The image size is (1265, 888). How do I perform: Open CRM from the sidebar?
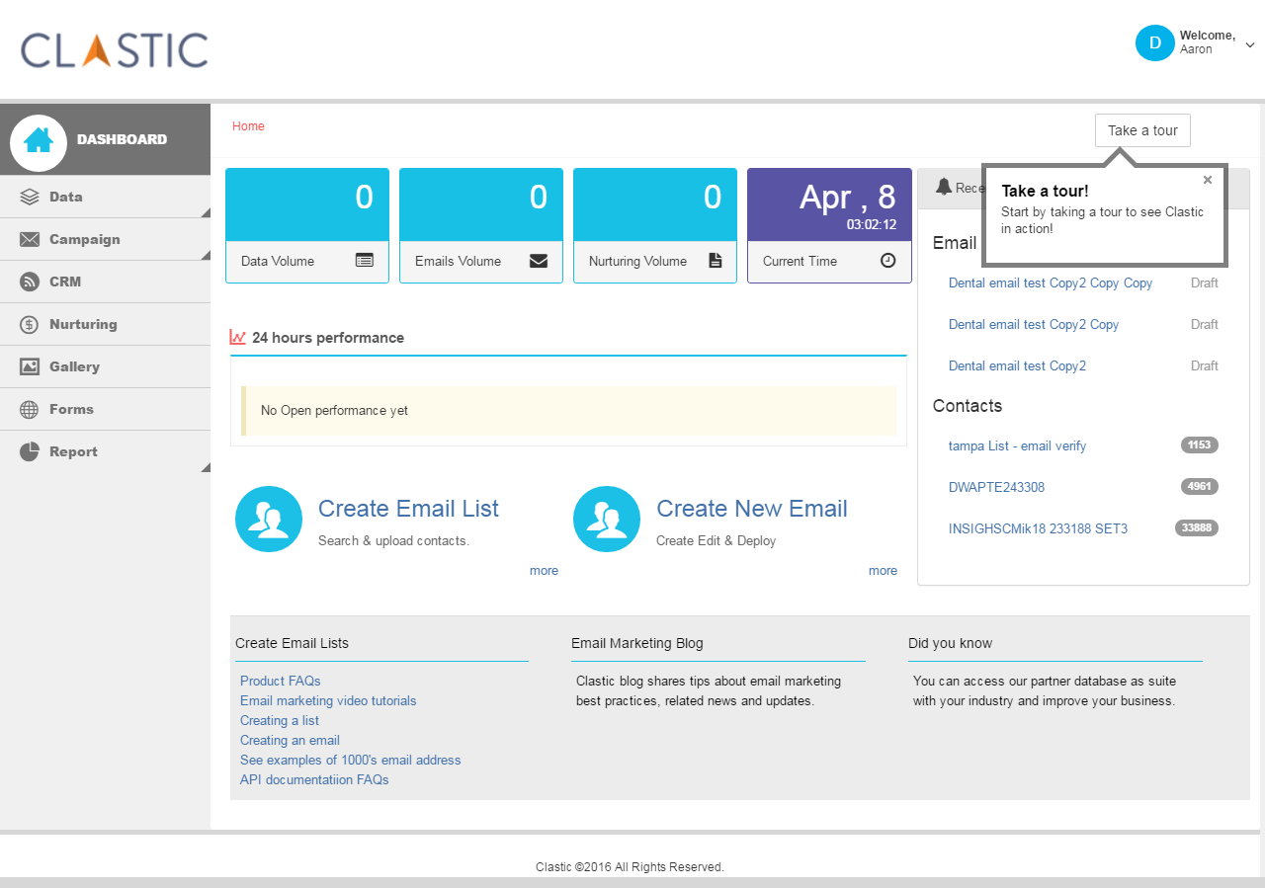[105, 282]
